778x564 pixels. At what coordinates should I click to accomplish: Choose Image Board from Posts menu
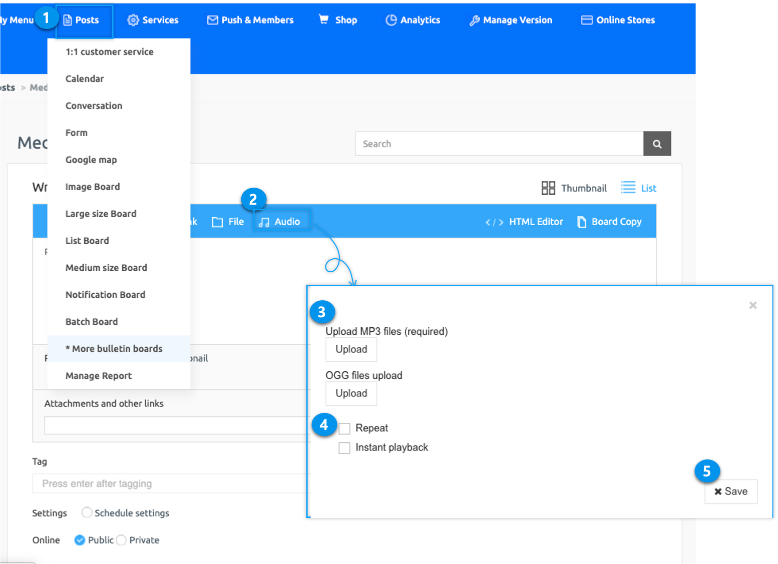(x=93, y=187)
